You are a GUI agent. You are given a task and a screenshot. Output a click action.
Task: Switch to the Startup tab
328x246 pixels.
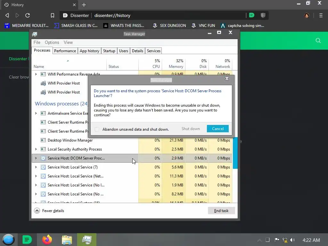(x=109, y=51)
